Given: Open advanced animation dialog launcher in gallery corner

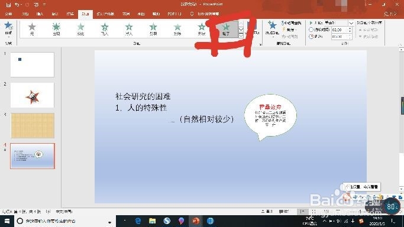Looking at the screenshot, I should (x=260, y=44).
